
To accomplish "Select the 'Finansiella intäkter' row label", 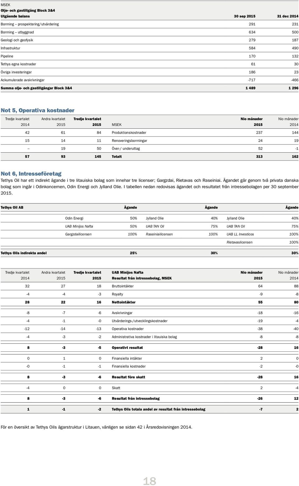I will click(127, 359).
